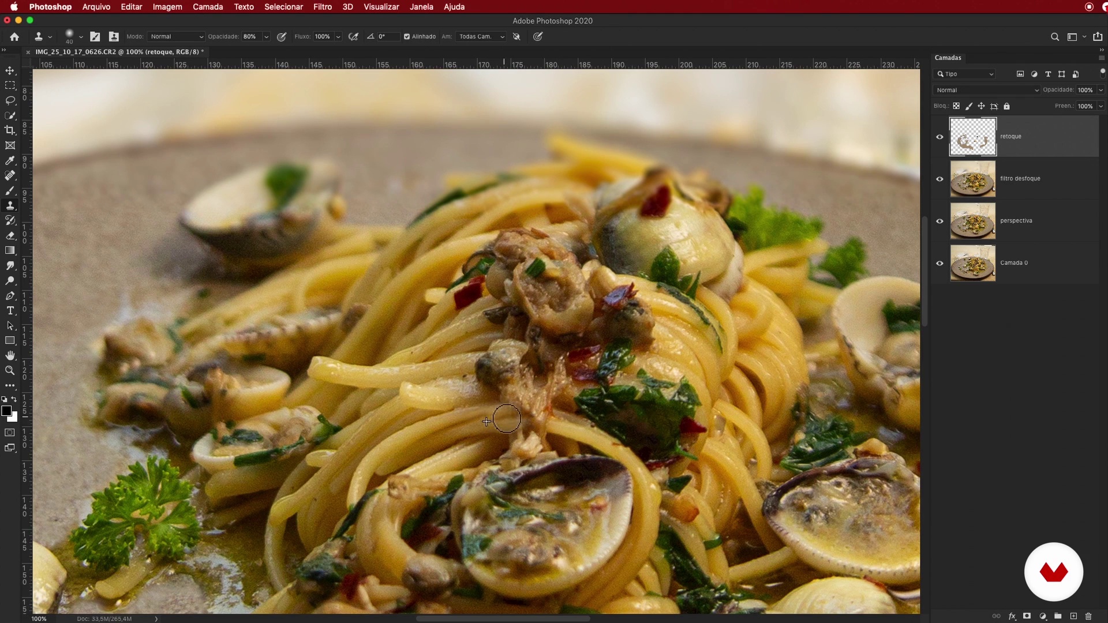Open the Tipo layer filter dropdown

click(965, 74)
